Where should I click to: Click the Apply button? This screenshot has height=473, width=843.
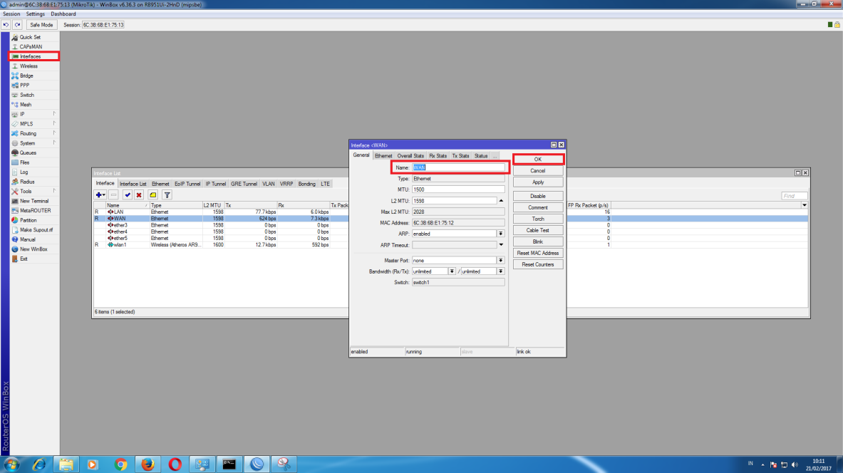538,182
